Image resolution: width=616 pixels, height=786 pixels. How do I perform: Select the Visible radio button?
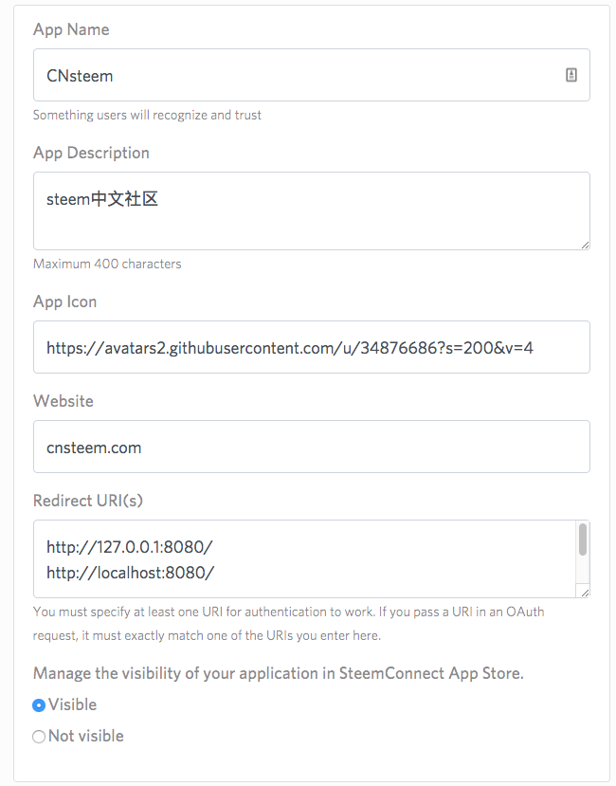point(39,705)
